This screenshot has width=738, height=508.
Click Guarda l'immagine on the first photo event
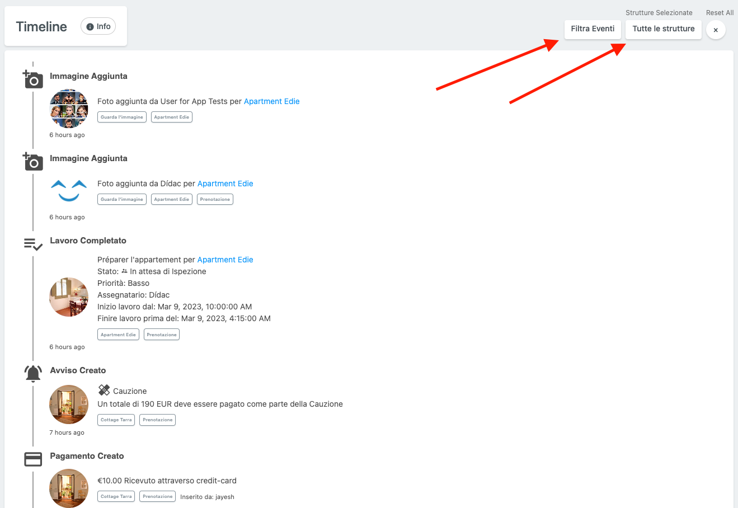coord(121,117)
